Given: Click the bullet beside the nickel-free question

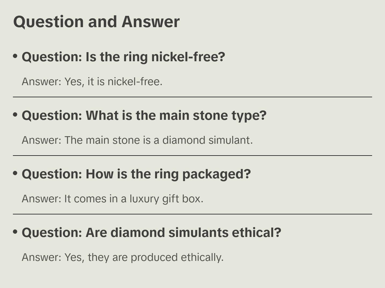Looking at the screenshot, I should coord(15,56).
